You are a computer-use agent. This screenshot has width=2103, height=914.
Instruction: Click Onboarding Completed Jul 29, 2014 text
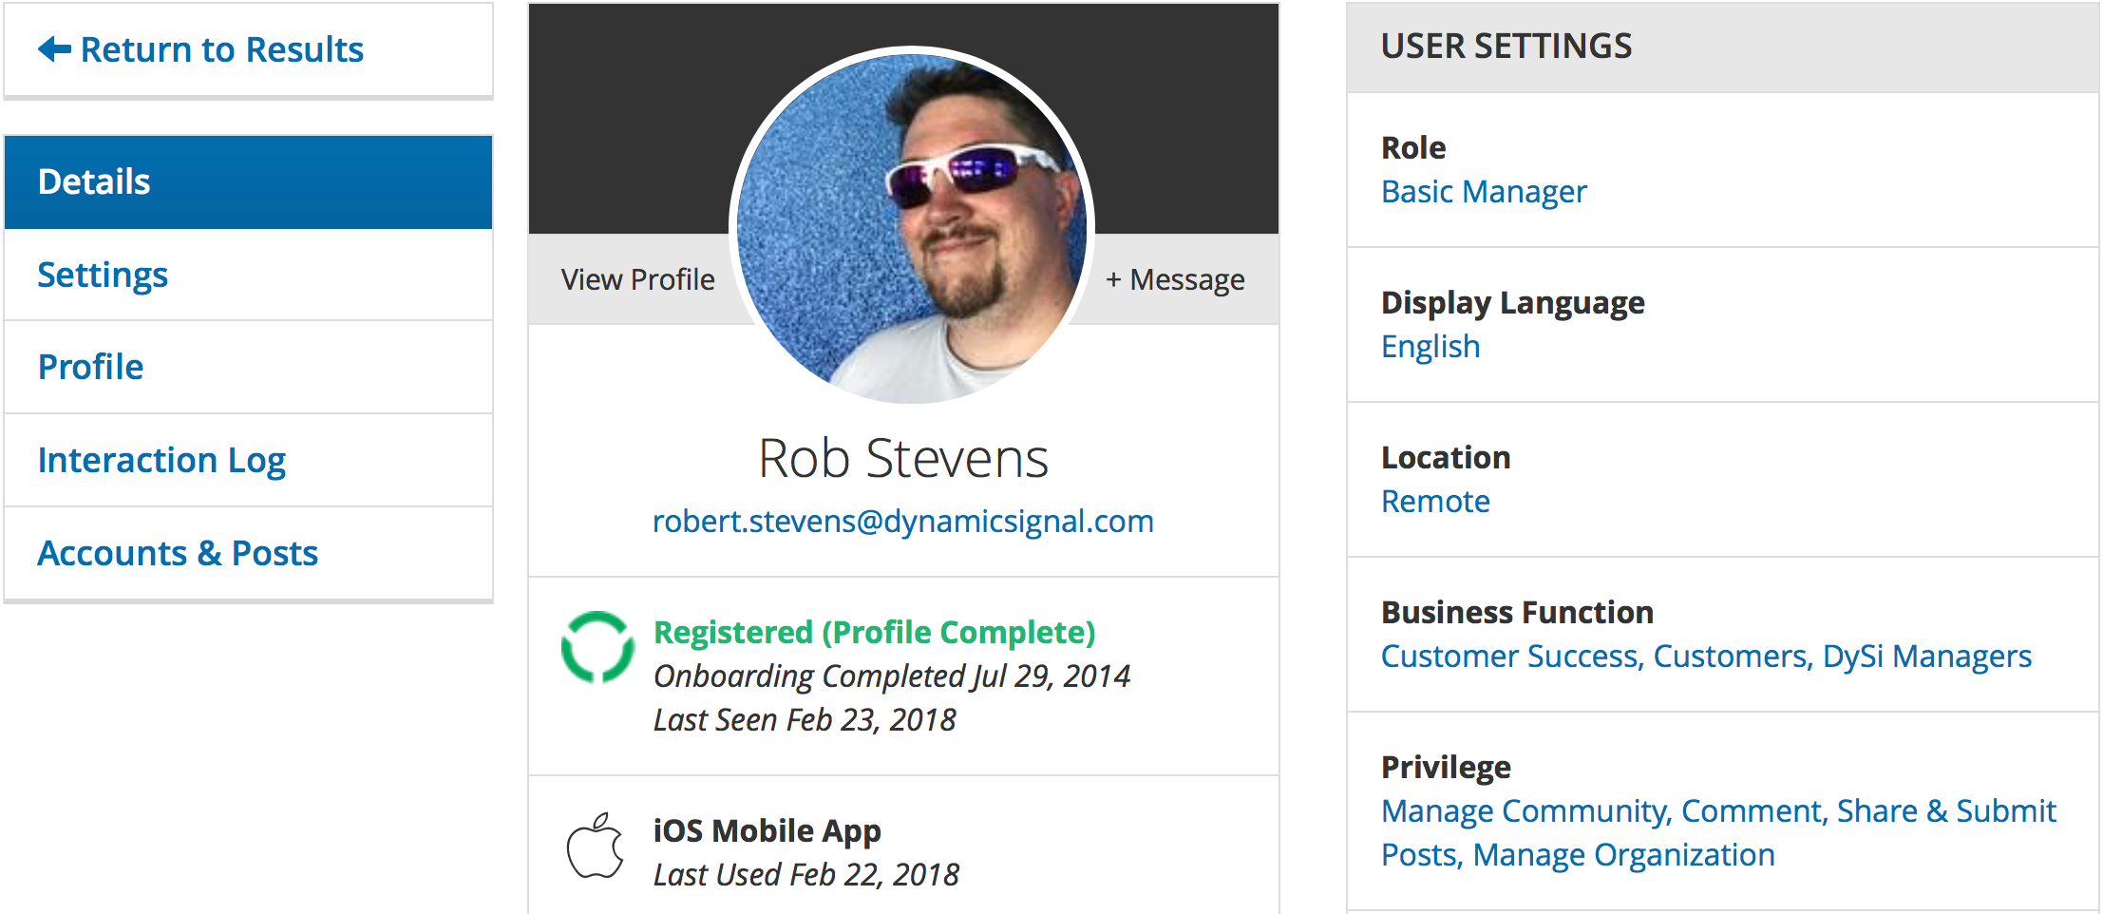tap(892, 676)
